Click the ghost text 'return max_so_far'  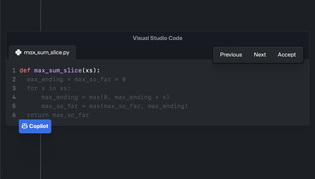click(58, 115)
